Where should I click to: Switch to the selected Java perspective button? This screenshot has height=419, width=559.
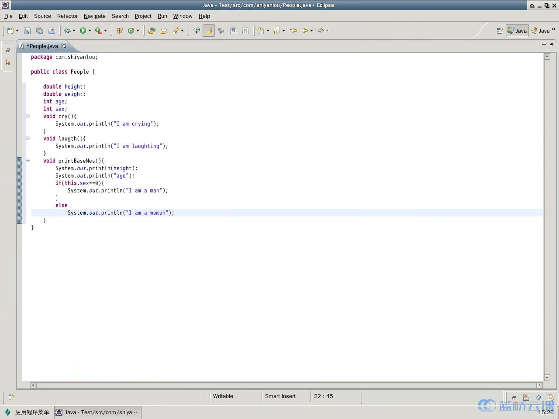[x=517, y=31]
